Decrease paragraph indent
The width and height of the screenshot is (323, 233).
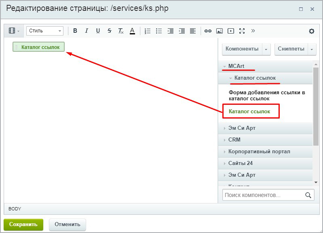182,31
